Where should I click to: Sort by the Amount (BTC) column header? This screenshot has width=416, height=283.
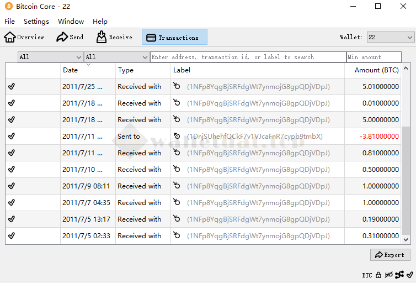coord(376,70)
